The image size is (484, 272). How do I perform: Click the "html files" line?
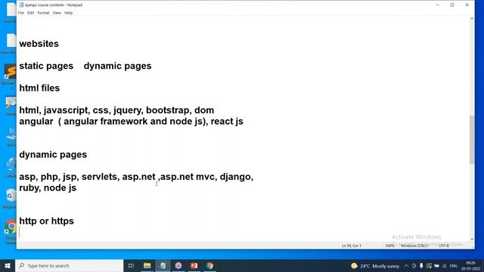[x=39, y=88]
